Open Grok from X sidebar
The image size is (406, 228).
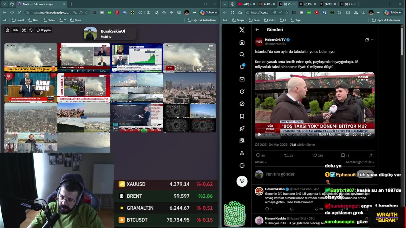click(x=242, y=92)
